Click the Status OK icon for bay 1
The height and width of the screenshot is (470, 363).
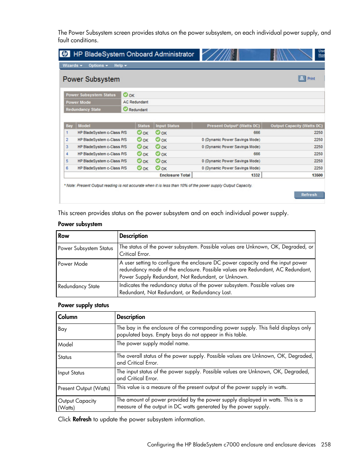[x=140, y=132]
